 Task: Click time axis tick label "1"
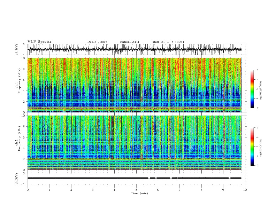coord(49,190)
